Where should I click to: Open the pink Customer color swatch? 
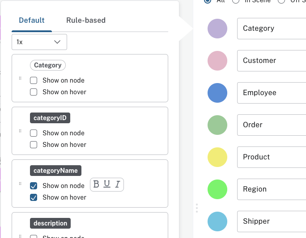(217, 61)
